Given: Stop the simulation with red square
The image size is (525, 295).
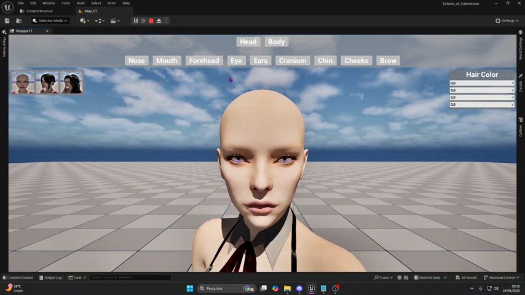Looking at the screenshot, I should click(151, 21).
